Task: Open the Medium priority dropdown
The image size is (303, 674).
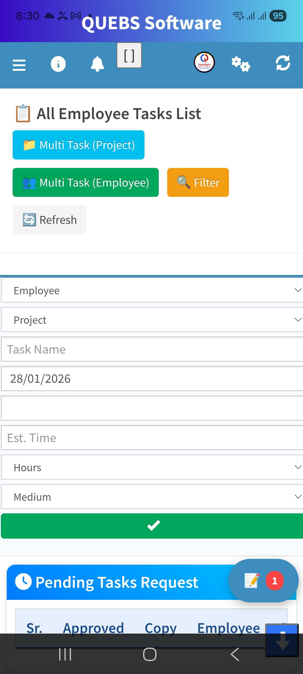Action: pyautogui.click(x=152, y=497)
